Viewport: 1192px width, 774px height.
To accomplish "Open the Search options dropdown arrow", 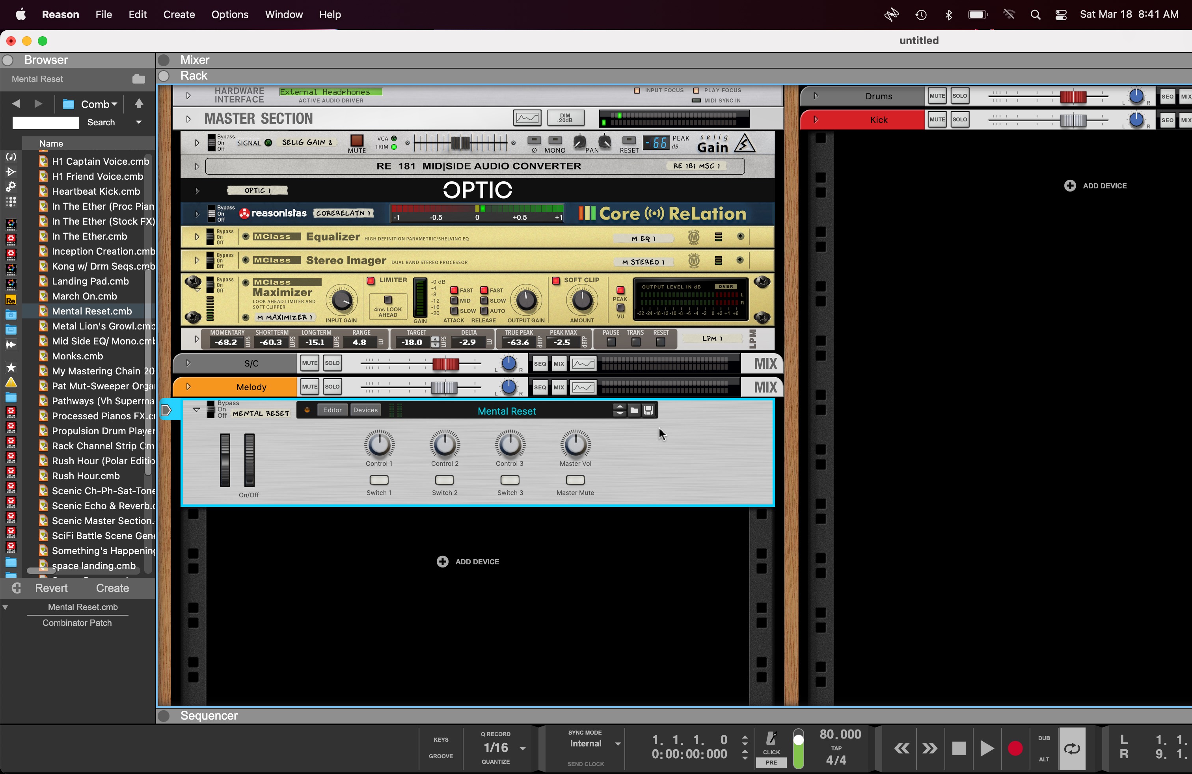I will click(x=139, y=122).
